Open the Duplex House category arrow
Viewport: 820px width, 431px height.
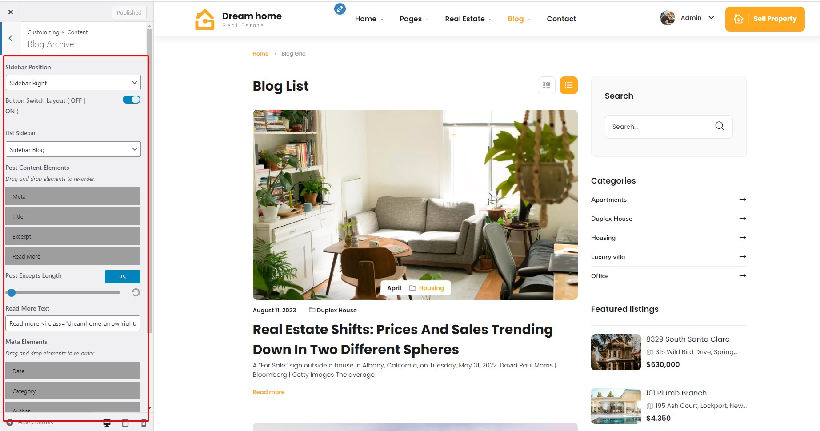coord(742,218)
